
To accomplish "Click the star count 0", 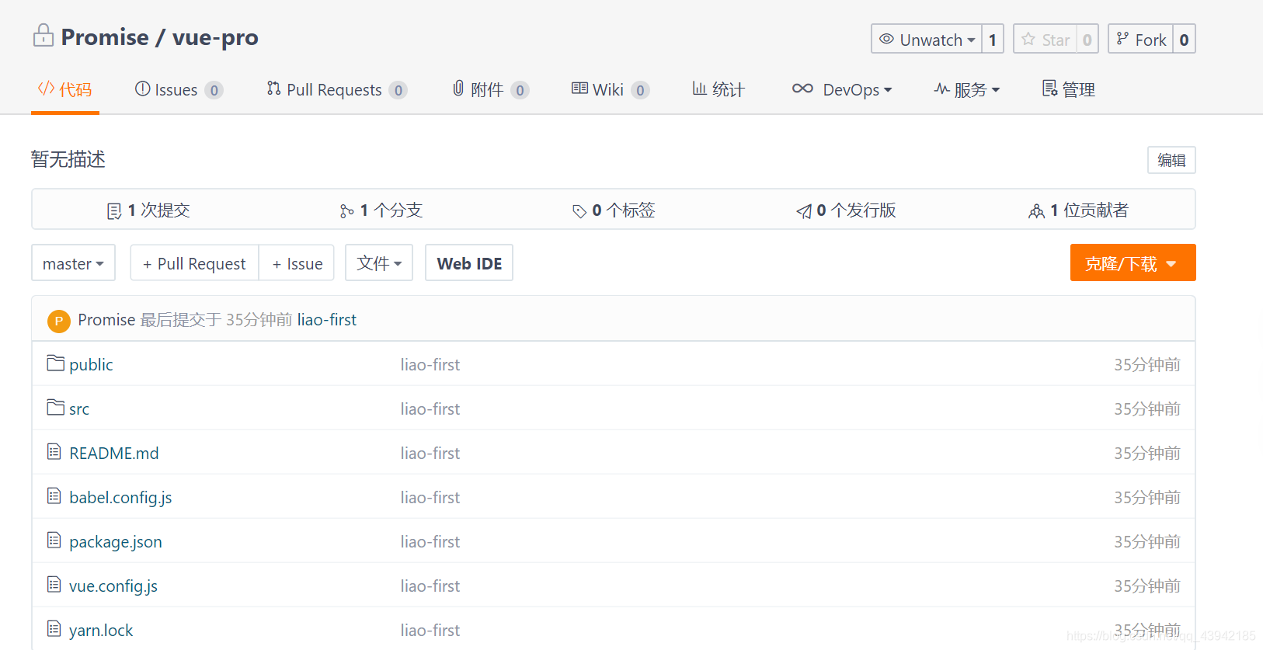I will [x=1087, y=39].
